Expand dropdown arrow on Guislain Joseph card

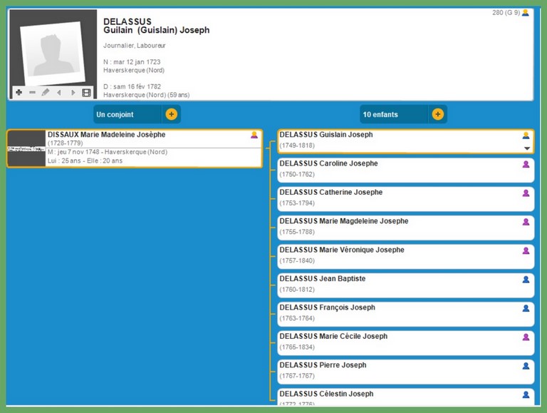(527, 148)
